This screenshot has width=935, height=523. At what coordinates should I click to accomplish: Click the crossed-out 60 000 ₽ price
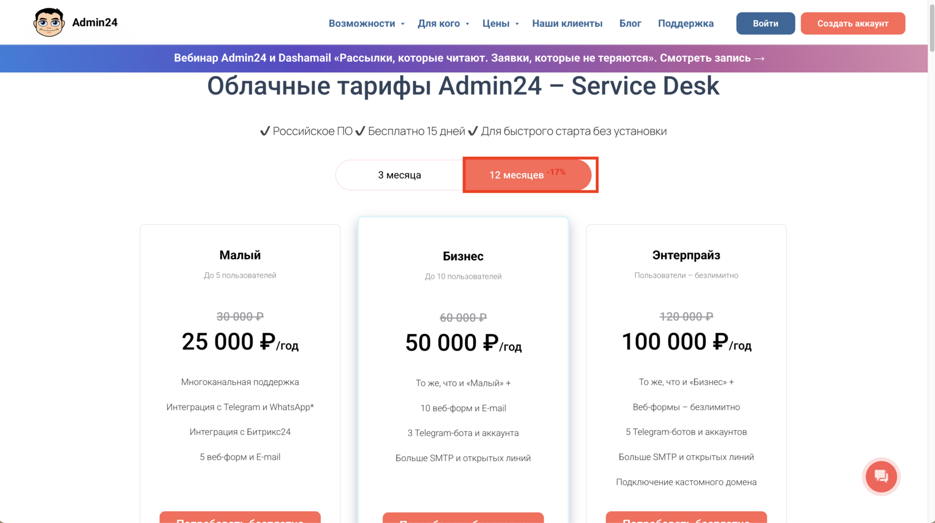point(463,318)
